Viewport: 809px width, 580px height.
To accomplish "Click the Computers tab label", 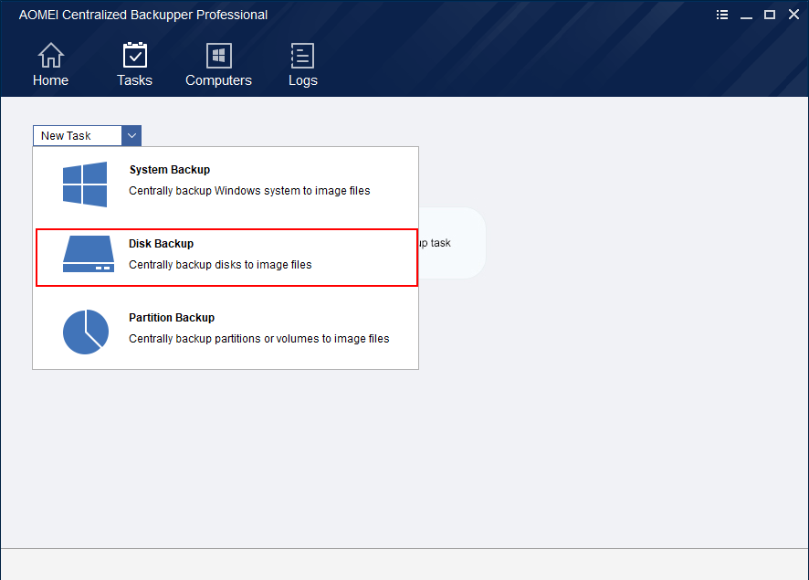I will (x=219, y=80).
